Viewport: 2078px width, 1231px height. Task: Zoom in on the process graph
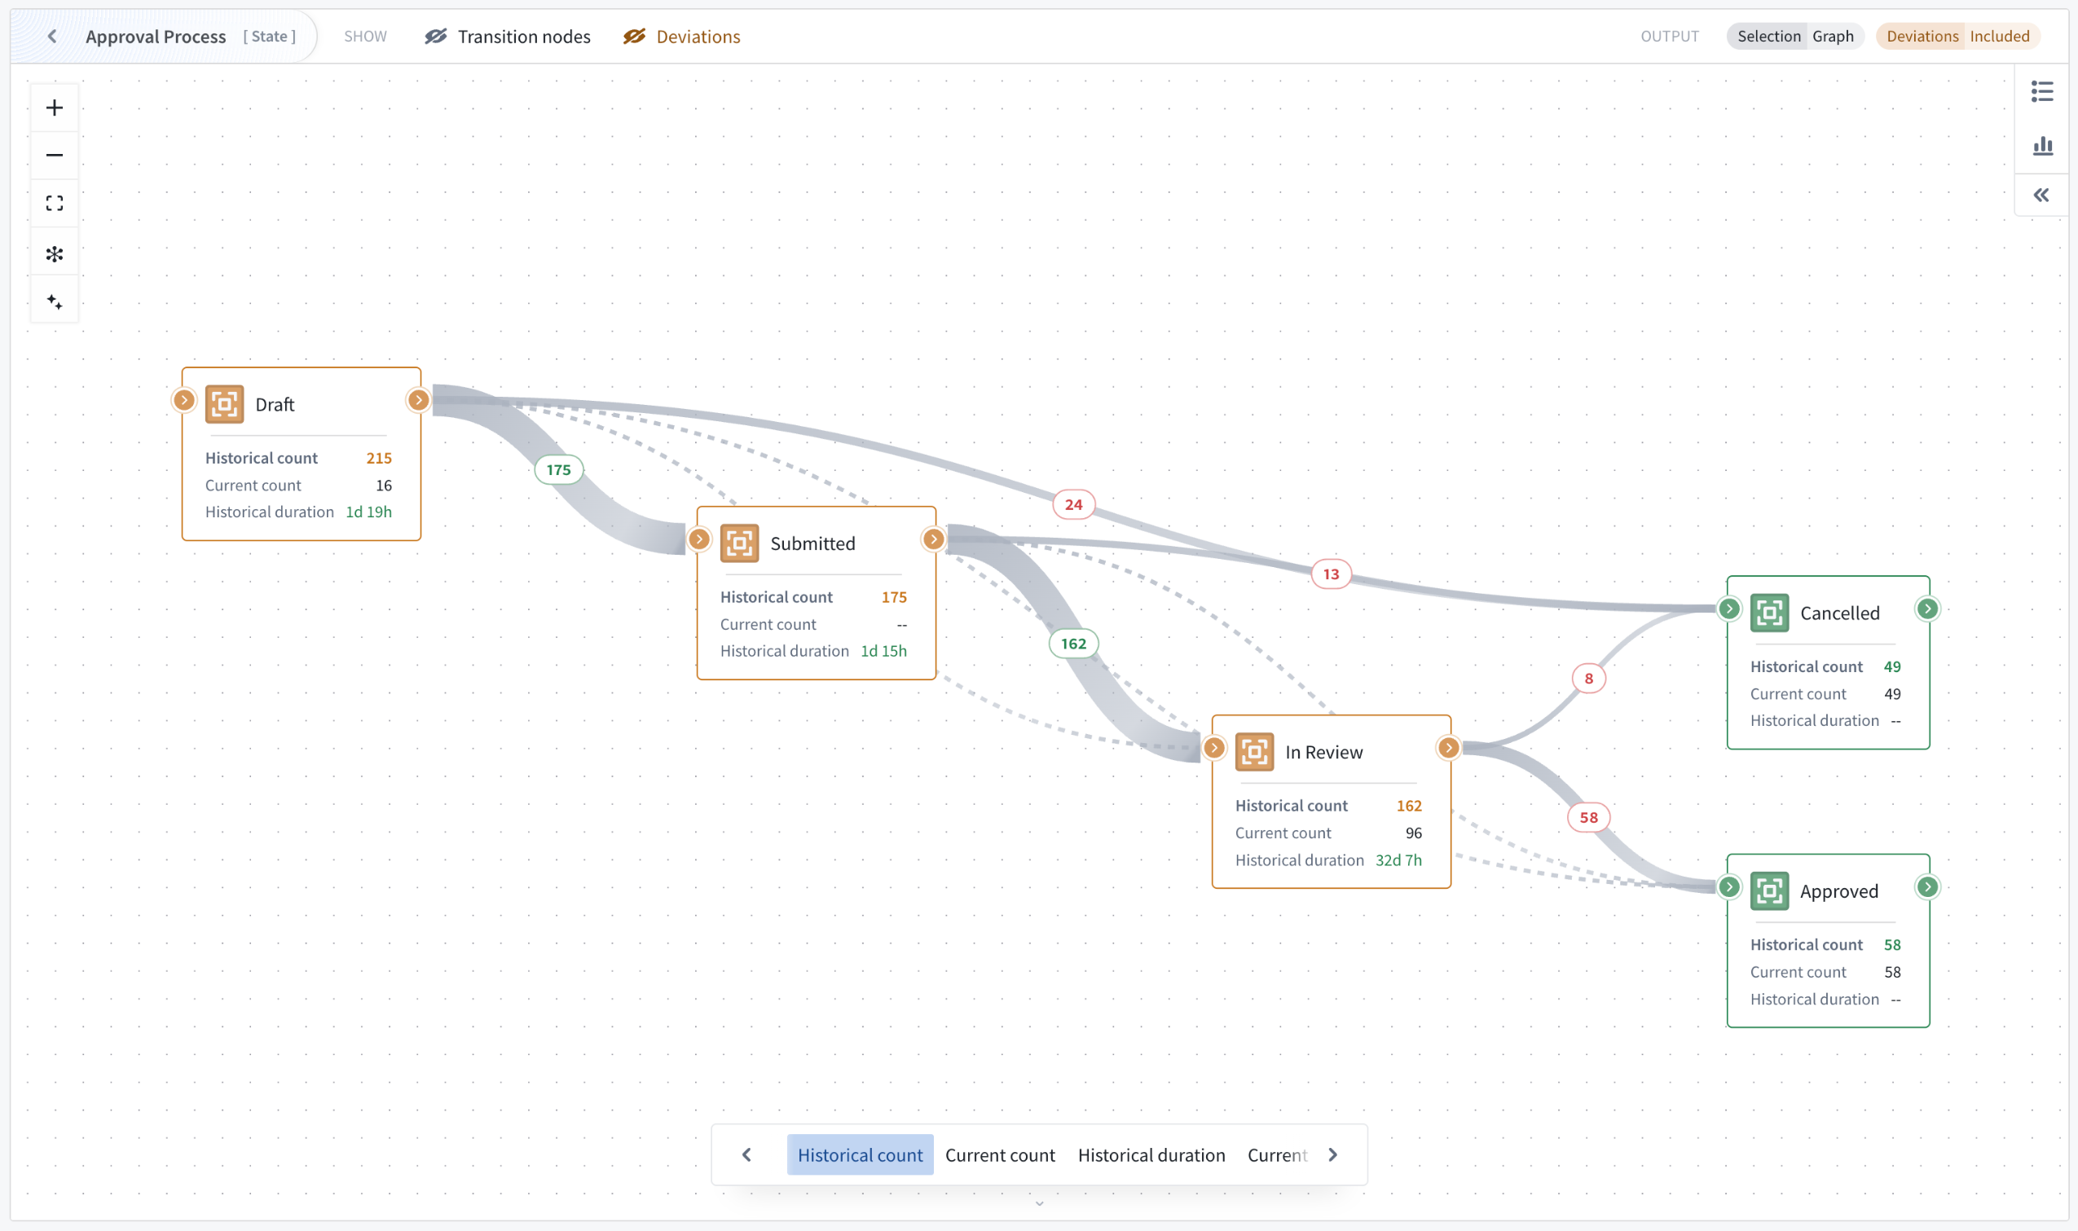click(x=54, y=106)
